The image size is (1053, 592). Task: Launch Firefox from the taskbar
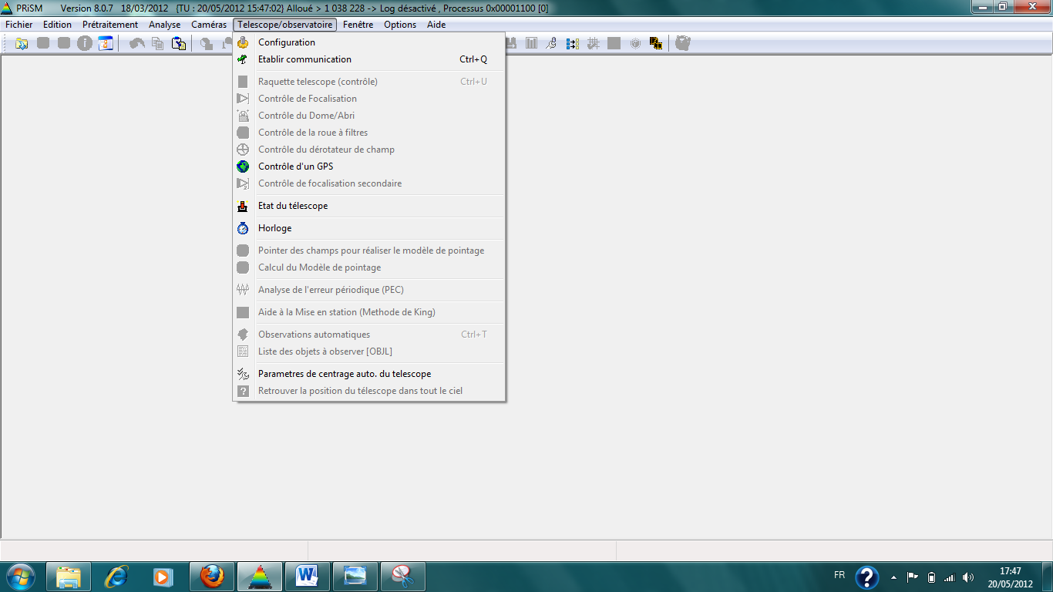pyautogui.click(x=212, y=576)
